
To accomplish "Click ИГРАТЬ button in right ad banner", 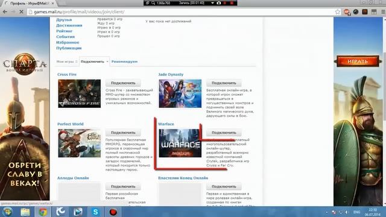I will pos(358,61).
